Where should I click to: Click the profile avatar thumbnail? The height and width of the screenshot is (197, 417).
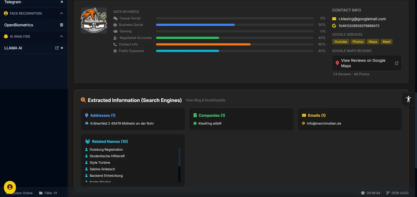[94, 20]
